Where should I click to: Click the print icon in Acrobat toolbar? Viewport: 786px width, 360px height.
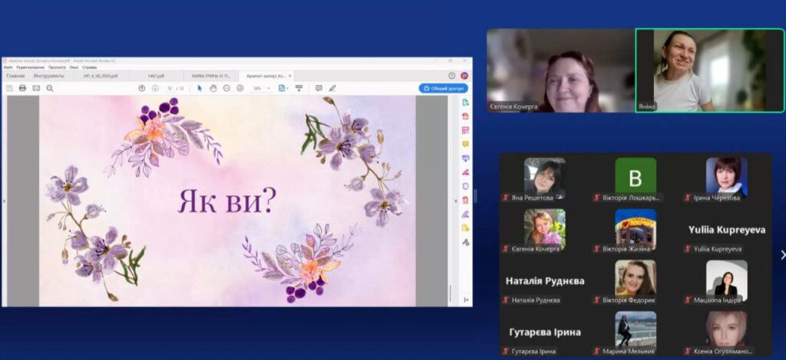pyautogui.click(x=22, y=88)
